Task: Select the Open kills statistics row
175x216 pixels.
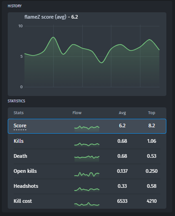Action: (x=87, y=171)
